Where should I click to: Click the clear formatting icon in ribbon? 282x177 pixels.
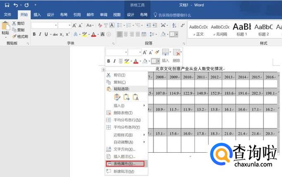click(100, 26)
